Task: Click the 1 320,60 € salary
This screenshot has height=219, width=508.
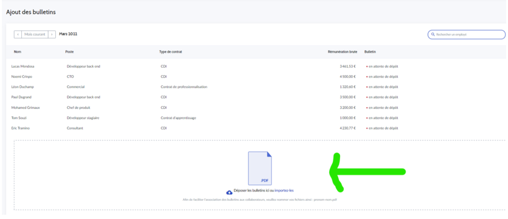Action: (x=347, y=87)
